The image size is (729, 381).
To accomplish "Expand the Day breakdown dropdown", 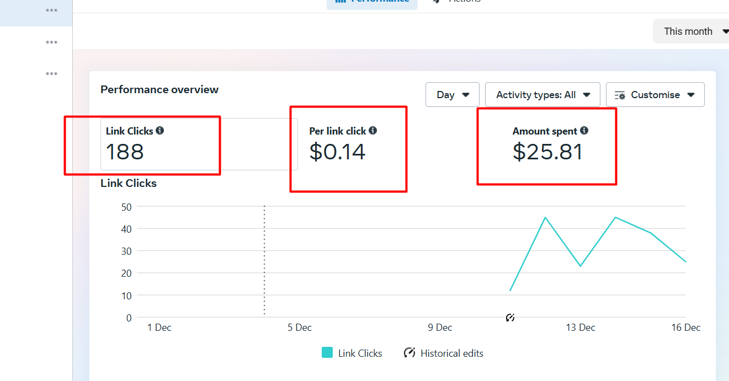I will [453, 95].
